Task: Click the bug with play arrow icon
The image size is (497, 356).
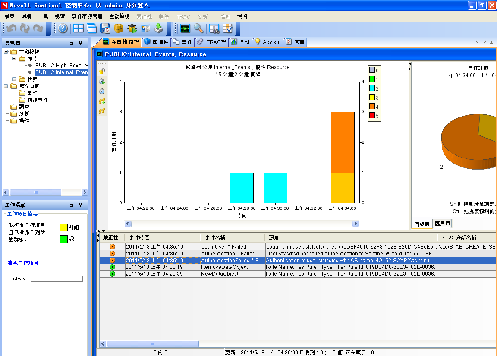Action: tap(132, 28)
